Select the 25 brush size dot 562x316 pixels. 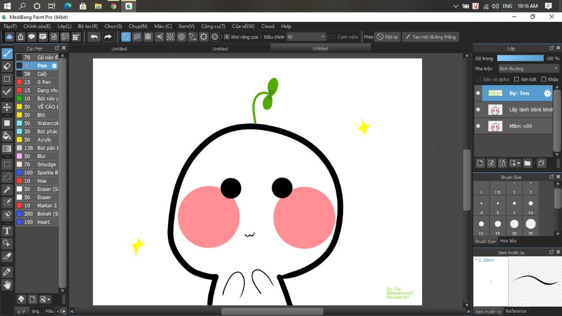[x=531, y=224]
